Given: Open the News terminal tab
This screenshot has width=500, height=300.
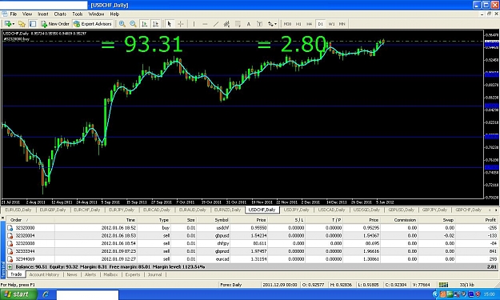Looking at the screenshot, I should pyautogui.click(x=72, y=274).
